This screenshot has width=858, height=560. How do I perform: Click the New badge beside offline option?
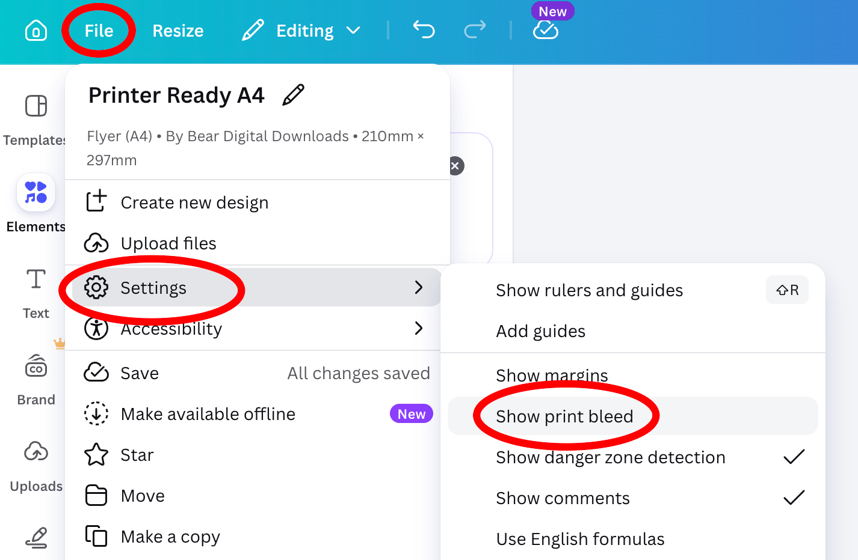(412, 413)
